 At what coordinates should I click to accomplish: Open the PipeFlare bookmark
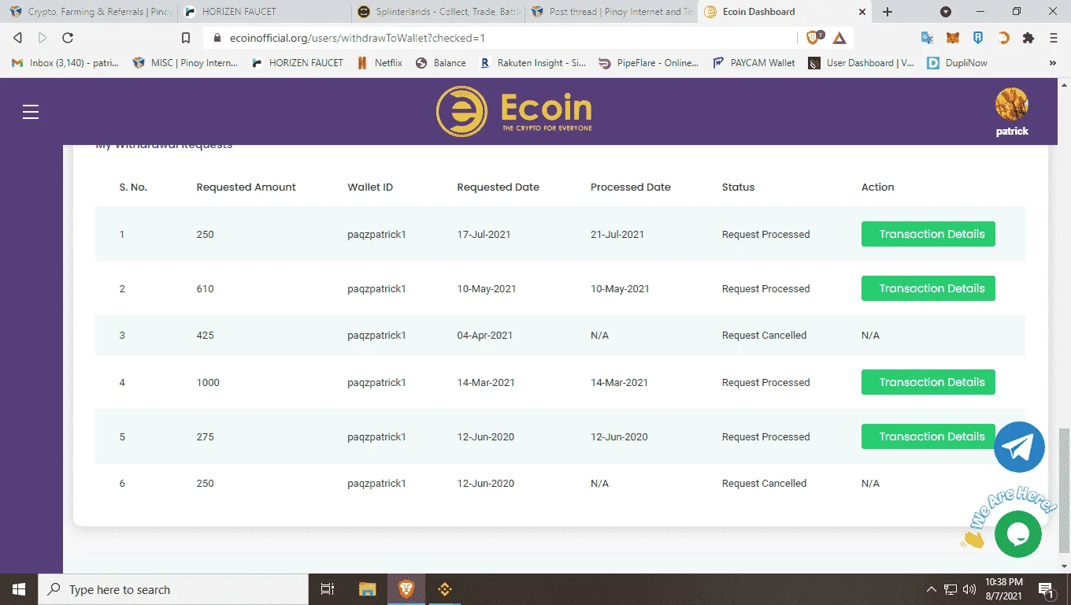point(648,63)
